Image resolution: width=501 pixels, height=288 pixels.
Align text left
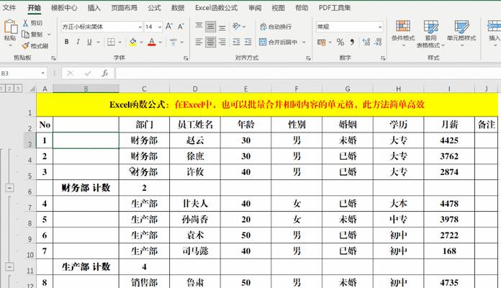pos(199,42)
